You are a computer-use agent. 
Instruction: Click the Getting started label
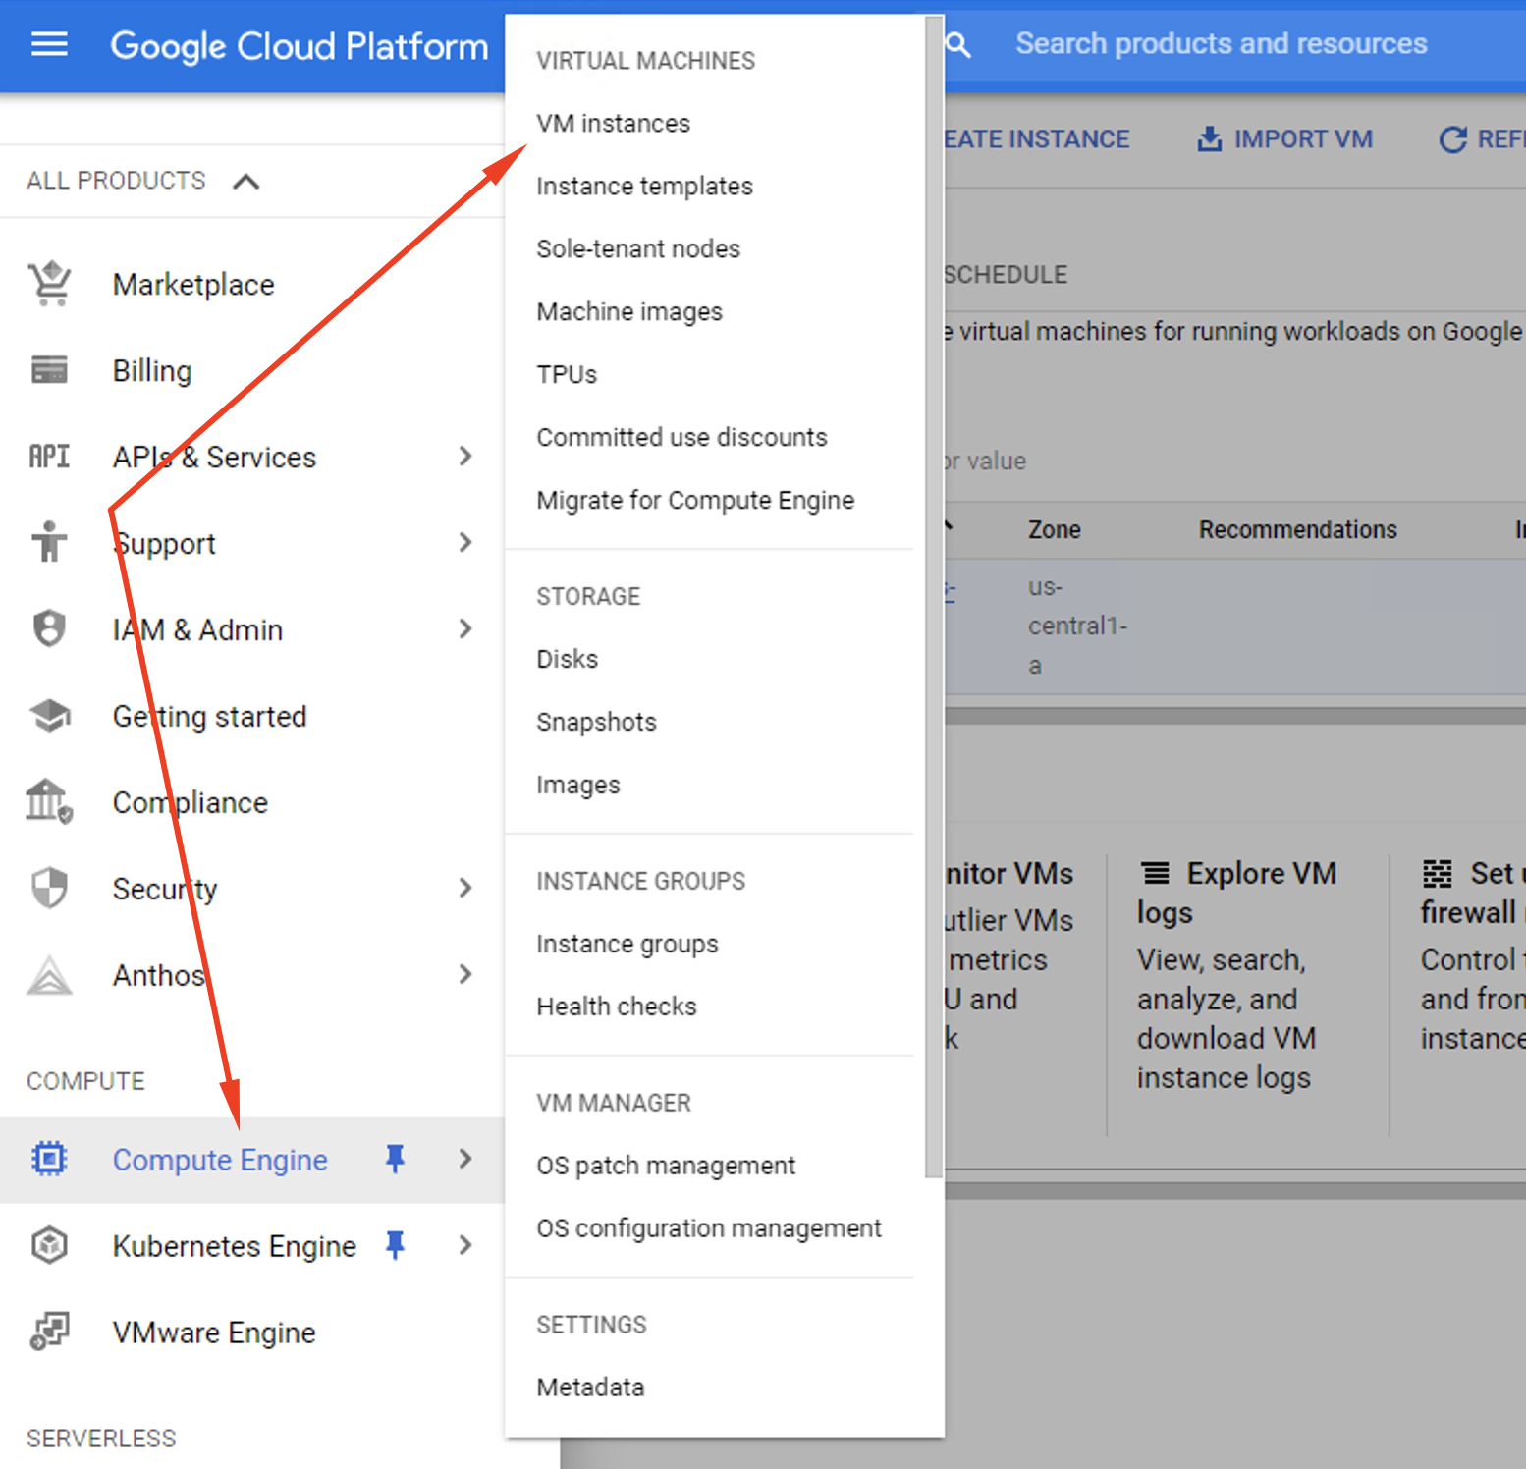pos(210,717)
